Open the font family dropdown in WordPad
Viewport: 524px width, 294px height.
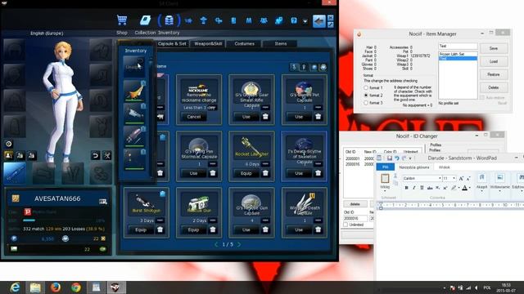(x=440, y=178)
